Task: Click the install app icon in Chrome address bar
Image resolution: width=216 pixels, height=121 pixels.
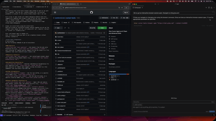Action: (119, 8)
